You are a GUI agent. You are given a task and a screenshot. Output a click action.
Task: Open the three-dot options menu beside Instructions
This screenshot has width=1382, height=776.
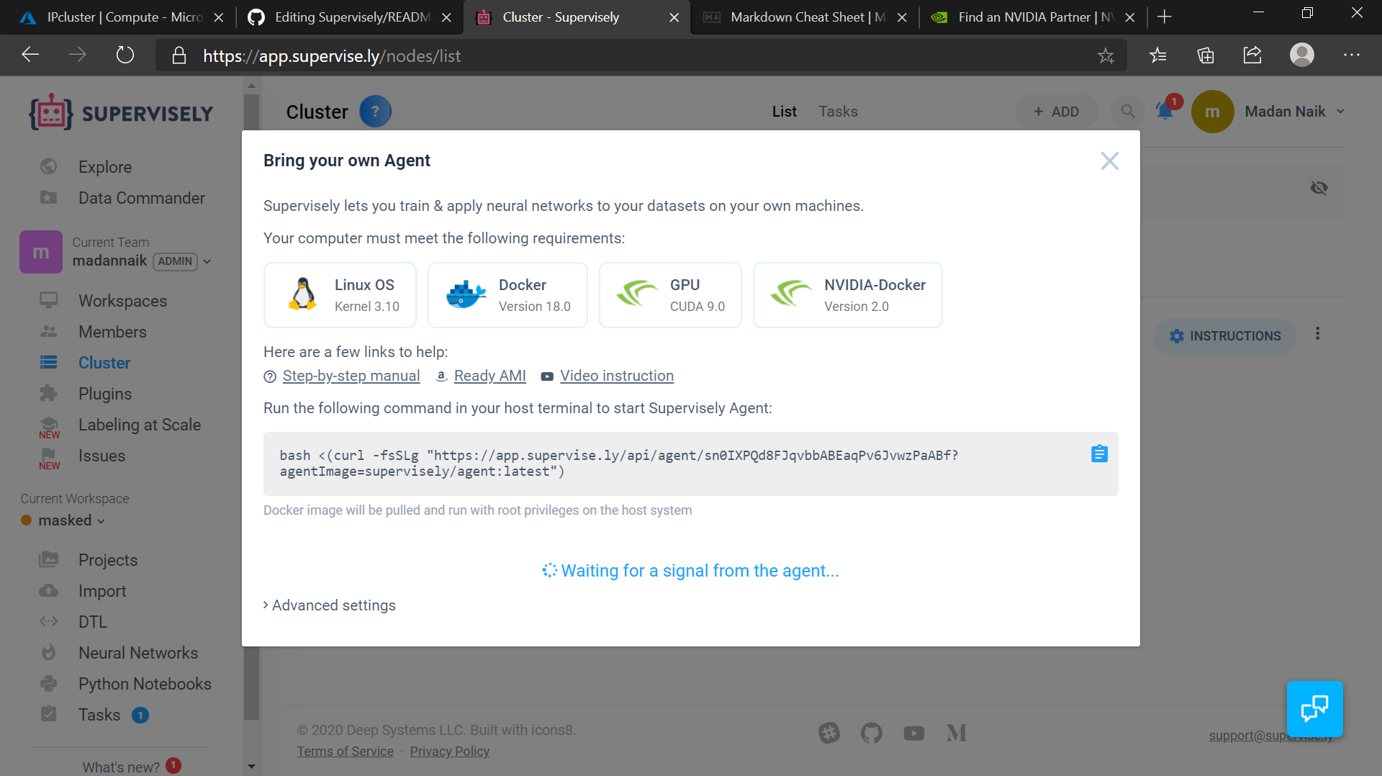coord(1317,334)
